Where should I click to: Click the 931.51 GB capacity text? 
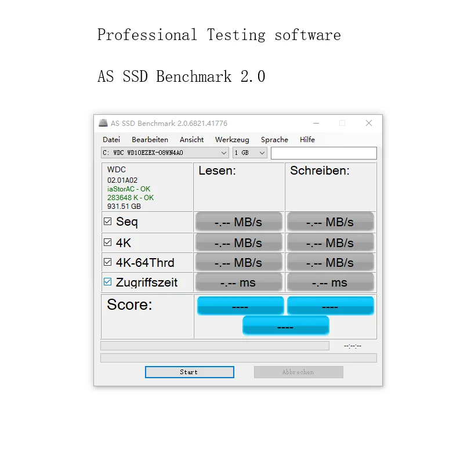tap(124, 207)
